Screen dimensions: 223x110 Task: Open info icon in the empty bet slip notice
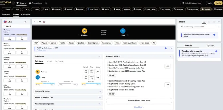pyautogui.click(x=216, y=52)
